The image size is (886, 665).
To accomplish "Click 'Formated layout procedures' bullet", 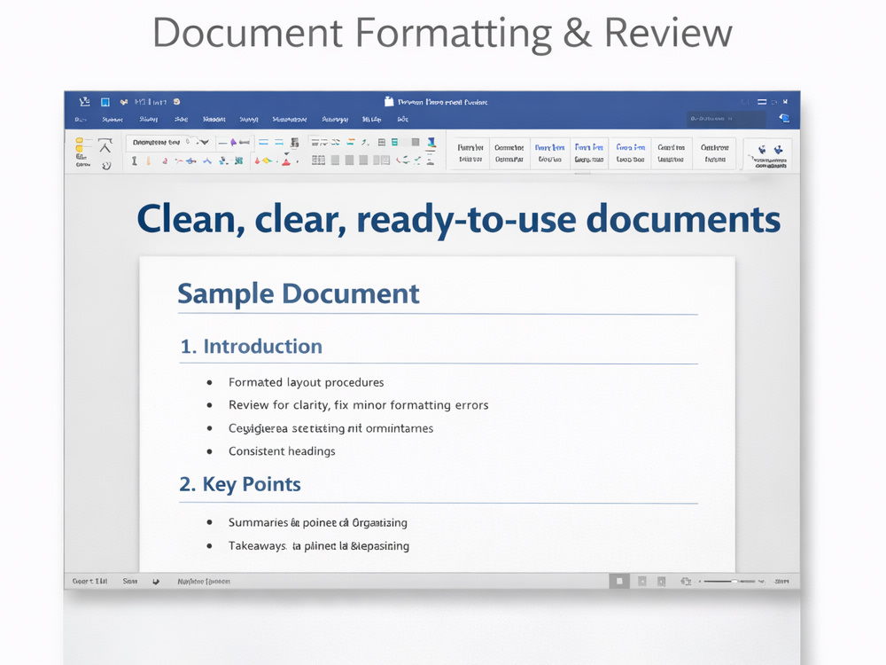I will [x=307, y=382].
